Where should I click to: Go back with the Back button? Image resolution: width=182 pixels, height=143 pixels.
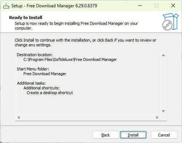[x=106, y=135]
